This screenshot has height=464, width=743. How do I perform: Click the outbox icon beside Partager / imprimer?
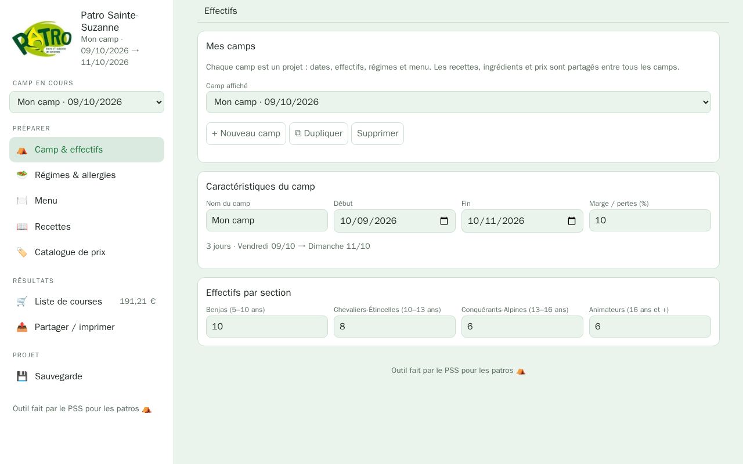click(22, 327)
